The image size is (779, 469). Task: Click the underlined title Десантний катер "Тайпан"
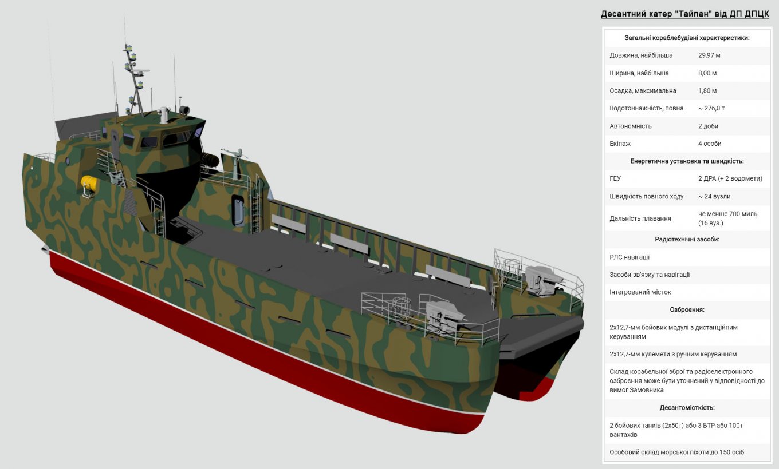[684, 14]
